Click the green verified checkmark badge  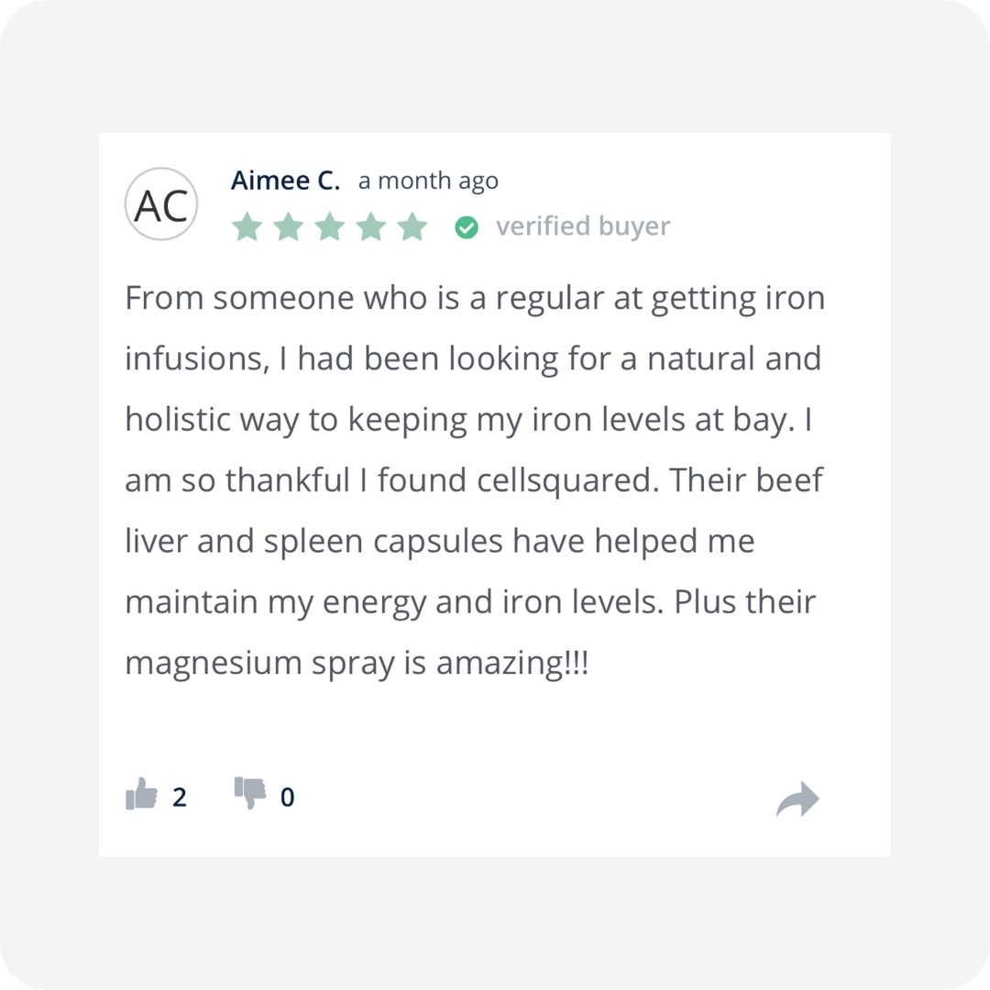pyautogui.click(x=467, y=227)
